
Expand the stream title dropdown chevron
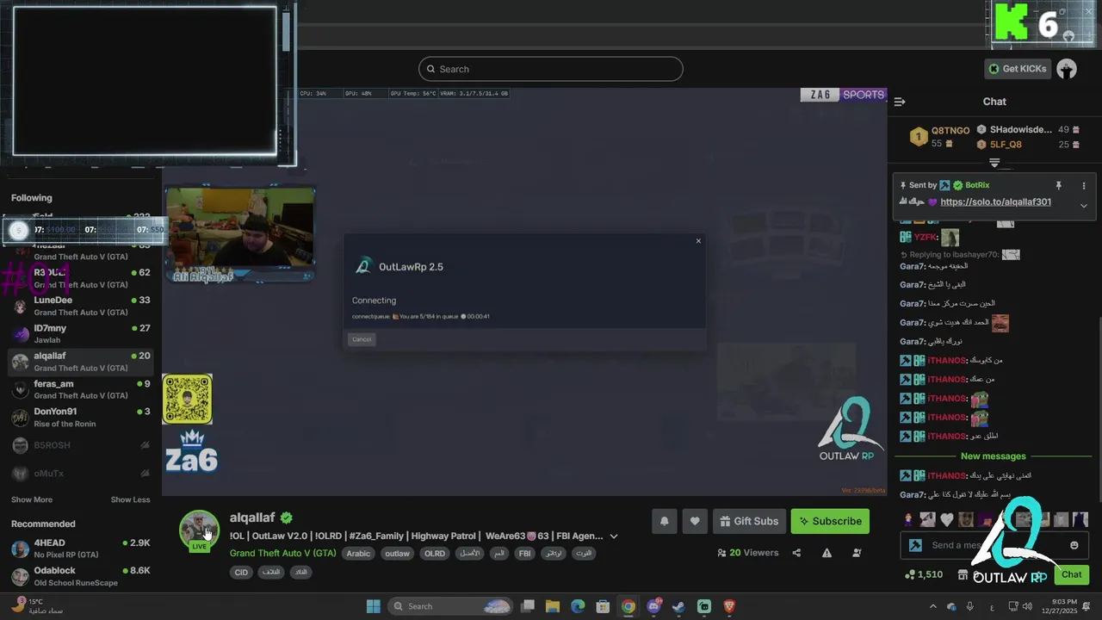pyautogui.click(x=614, y=536)
